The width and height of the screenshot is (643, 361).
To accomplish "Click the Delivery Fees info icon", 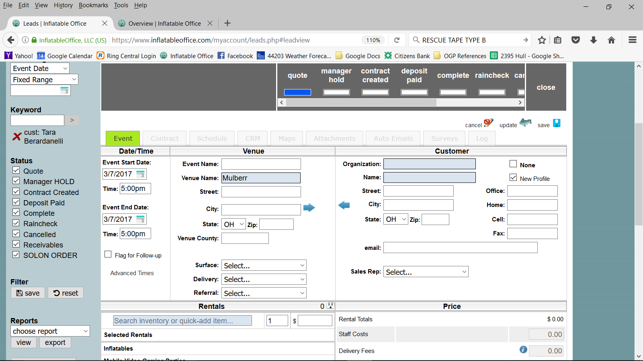I will pyautogui.click(x=523, y=350).
